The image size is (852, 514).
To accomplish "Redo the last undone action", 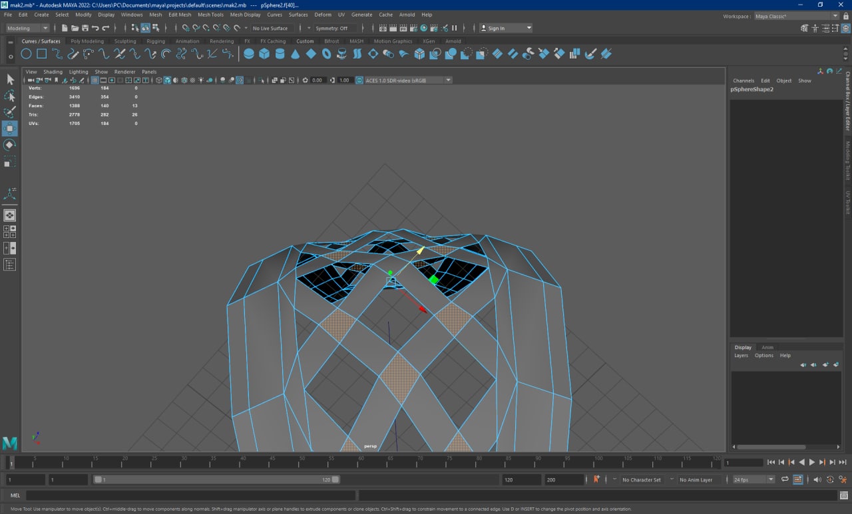I will (x=106, y=28).
